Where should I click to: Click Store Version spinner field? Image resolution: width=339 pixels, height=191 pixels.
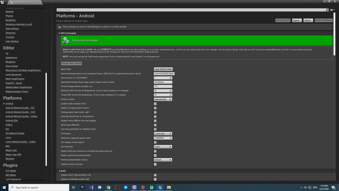(x=163, y=78)
